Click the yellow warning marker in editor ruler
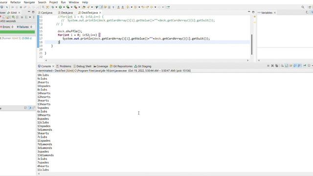 click(254, 22)
